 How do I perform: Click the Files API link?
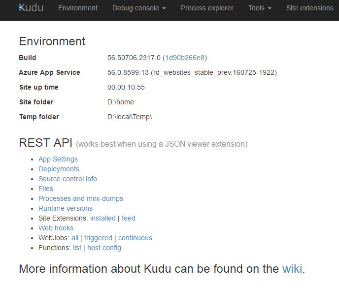46,189
